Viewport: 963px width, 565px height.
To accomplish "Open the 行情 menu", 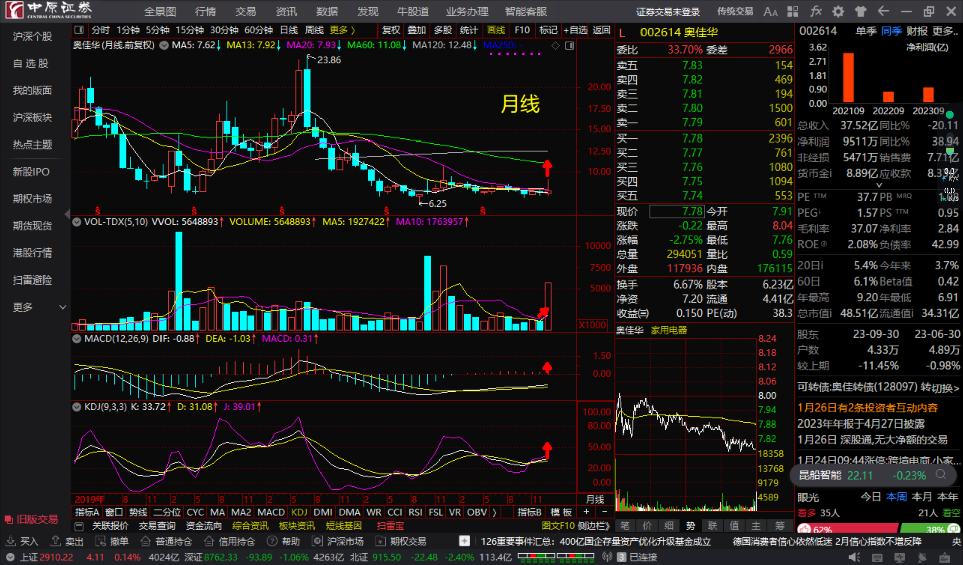I will coord(205,12).
